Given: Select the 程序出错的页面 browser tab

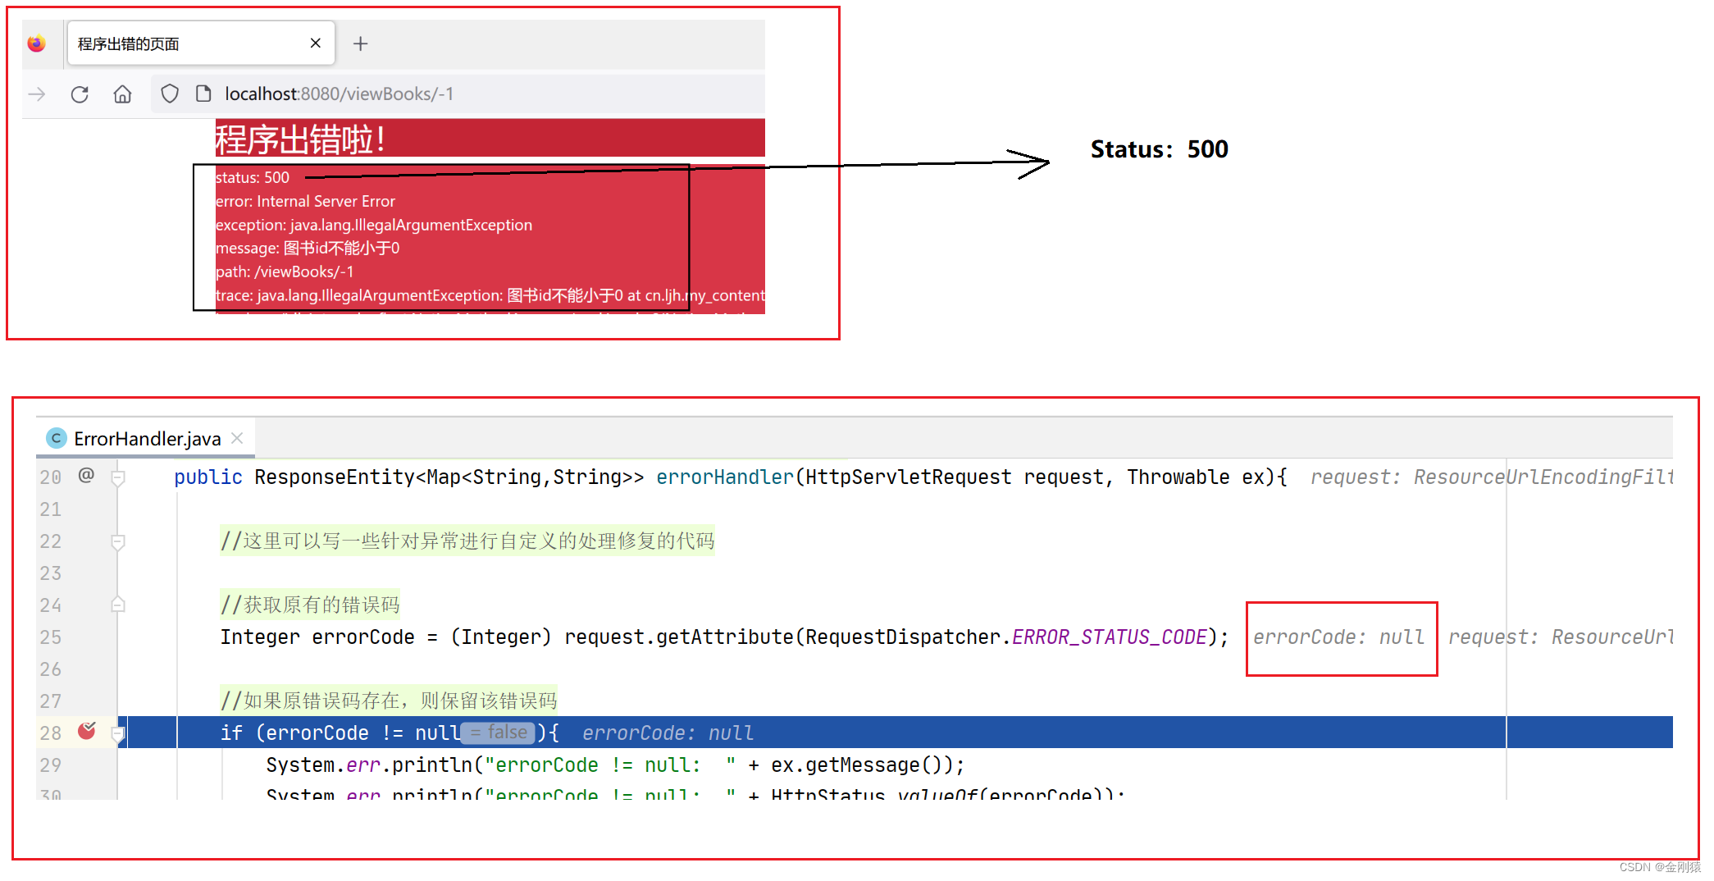Looking at the screenshot, I should (x=201, y=43).
